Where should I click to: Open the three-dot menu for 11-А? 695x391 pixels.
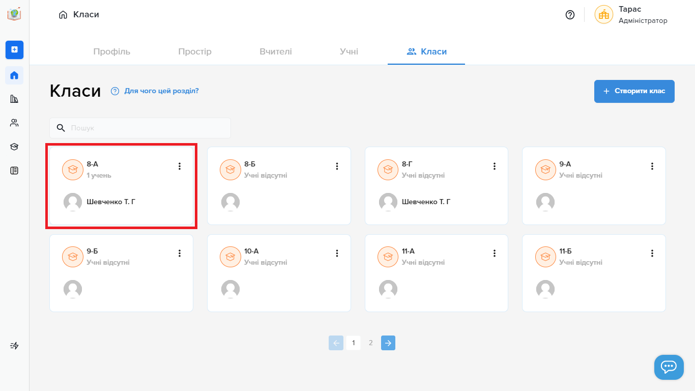click(495, 253)
